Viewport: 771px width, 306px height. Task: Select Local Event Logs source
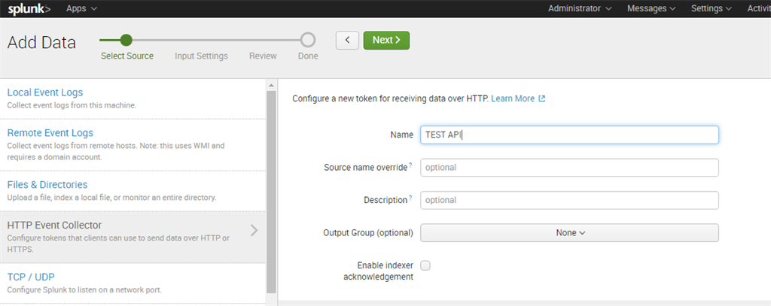point(44,92)
